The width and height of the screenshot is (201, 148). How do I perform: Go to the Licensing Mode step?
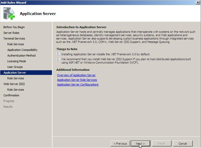[17, 61]
